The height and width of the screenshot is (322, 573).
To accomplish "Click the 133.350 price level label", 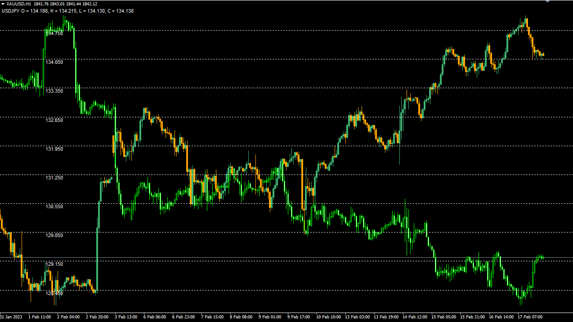I will click(x=54, y=91).
